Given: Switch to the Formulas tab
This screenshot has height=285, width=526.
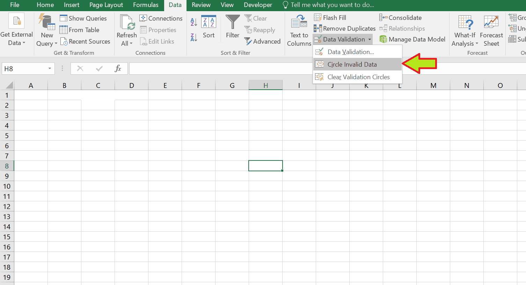Looking at the screenshot, I should point(146,5).
